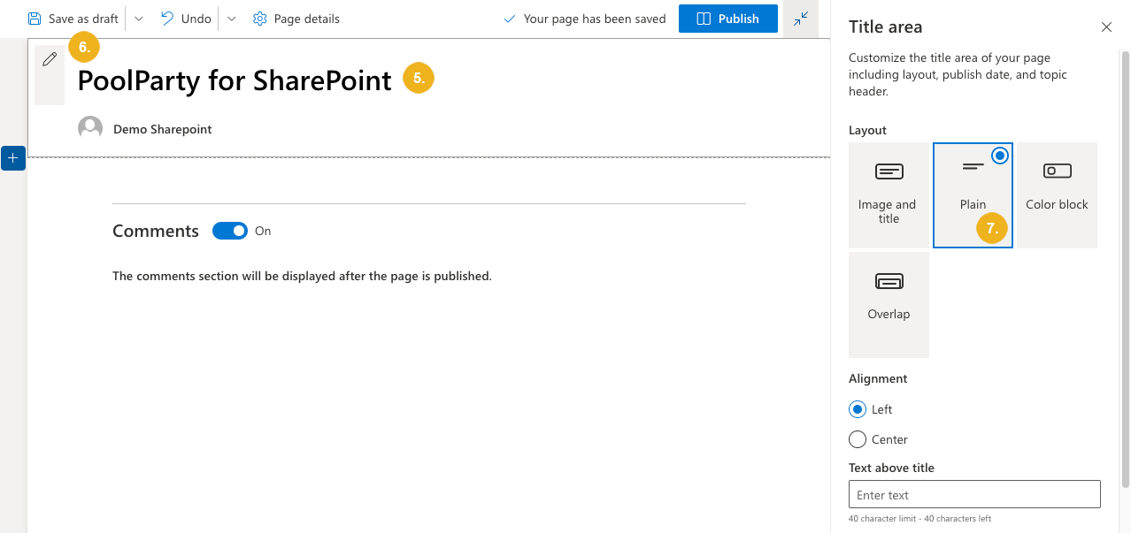Expand the Undo dropdown arrow
This screenshot has width=1131, height=533.
pos(232,19)
